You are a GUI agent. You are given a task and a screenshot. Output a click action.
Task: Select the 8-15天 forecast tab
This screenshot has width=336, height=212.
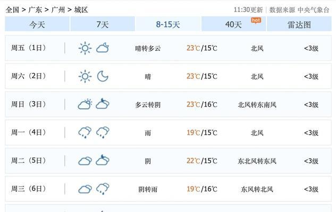[168, 24]
